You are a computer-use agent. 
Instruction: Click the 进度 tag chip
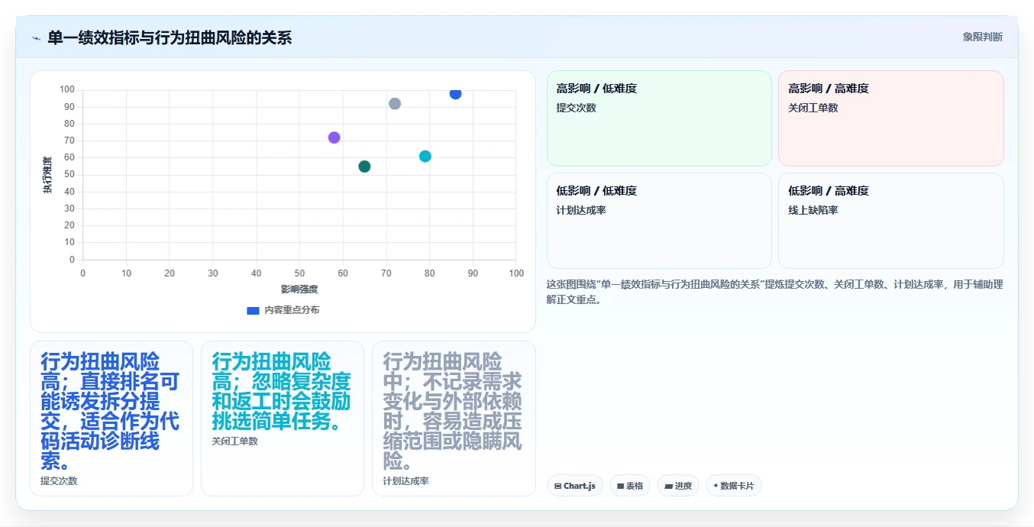point(678,486)
